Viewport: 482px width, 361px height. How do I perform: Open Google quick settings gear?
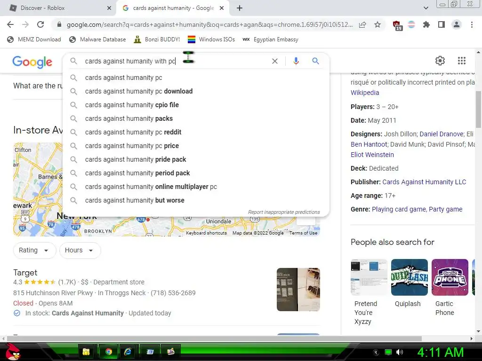coord(440,61)
